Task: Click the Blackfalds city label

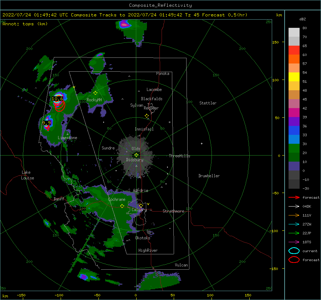Action: [x=152, y=99]
